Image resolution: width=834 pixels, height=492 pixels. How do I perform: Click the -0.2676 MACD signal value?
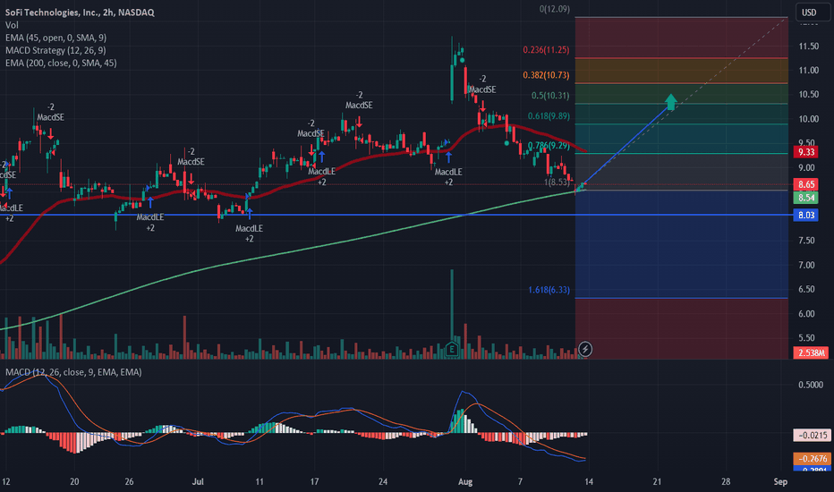click(812, 459)
